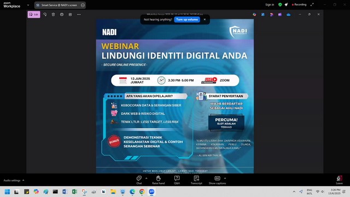Click the Turn up volume button
This screenshot has width=350, height=197.
[x=187, y=20]
